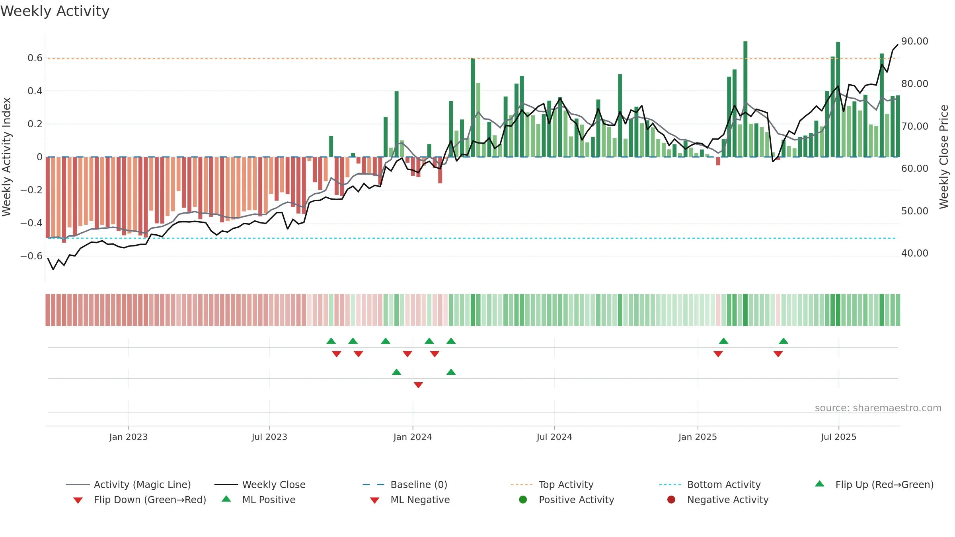Select the first Flip Up triangle marker
Screen dimensions: 955x537
[331, 341]
